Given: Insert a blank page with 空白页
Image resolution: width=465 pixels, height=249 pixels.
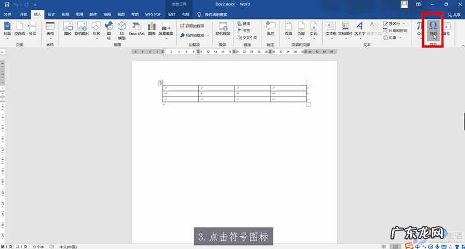Looking at the screenshot, I should pyautogui.click(x=20, y=29).
